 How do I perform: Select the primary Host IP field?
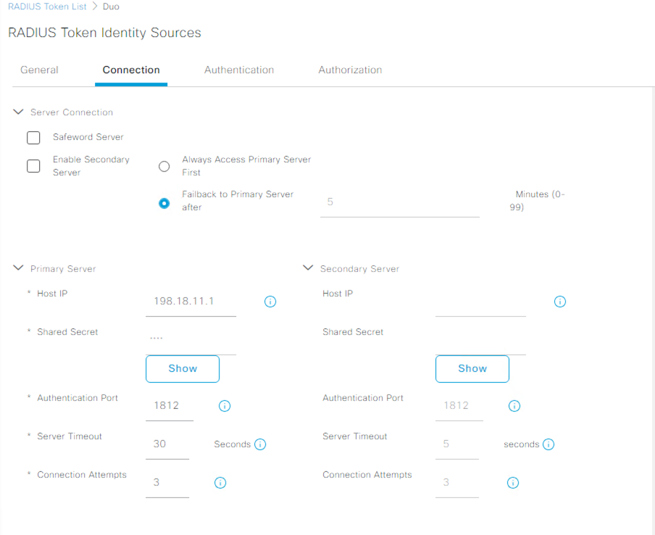tap(191, 301)
